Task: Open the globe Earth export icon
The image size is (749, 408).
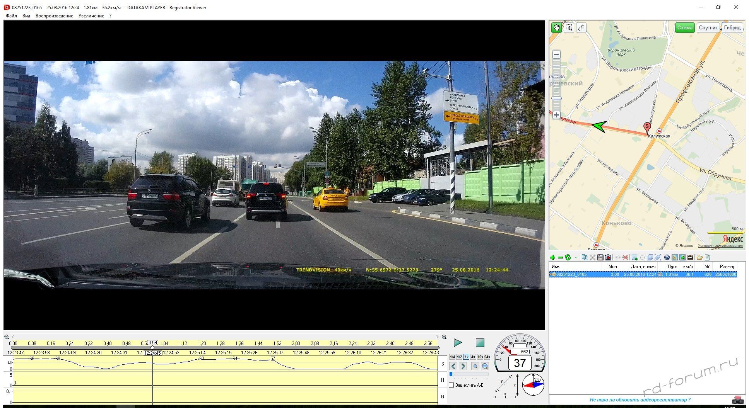Action: pos(667,257)
